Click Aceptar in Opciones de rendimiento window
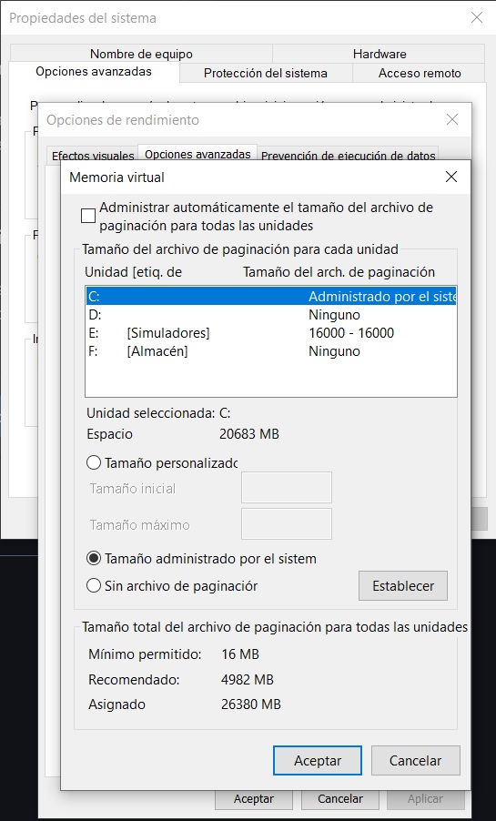The height and width of the screenshot is (821, 496). pos(254,799)
